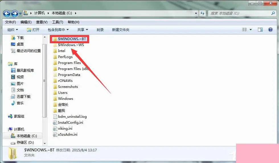Click the navigation pane scroll down arrow
279x163 pixels.
tap(45, 143)
